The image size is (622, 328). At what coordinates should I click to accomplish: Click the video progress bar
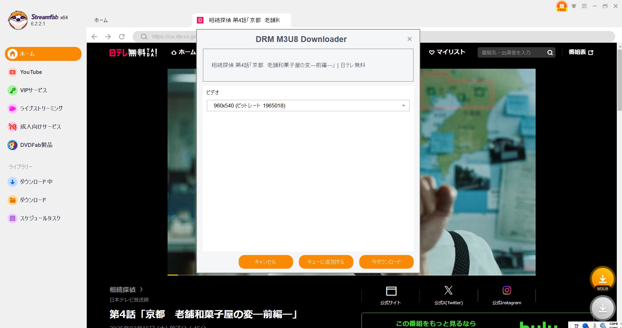pyautogui.click(x=351, y=275)
